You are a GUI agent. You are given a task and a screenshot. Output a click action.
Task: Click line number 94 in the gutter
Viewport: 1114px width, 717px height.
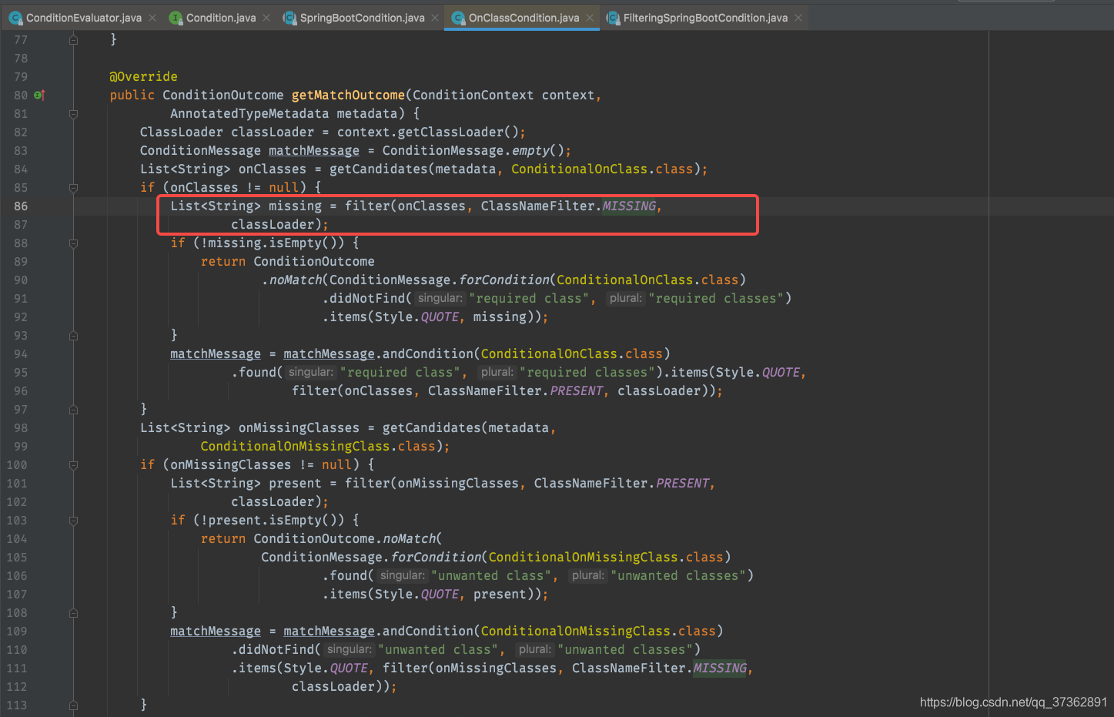click(21, 354)
